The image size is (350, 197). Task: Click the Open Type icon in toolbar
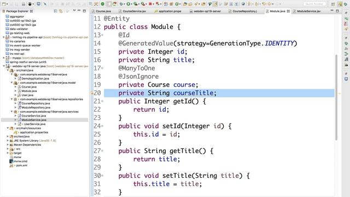coord(185,4)
